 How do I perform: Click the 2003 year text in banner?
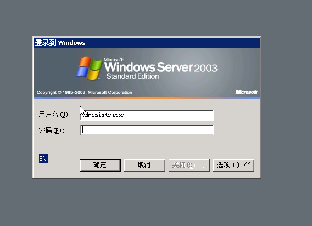pos(206,68)
